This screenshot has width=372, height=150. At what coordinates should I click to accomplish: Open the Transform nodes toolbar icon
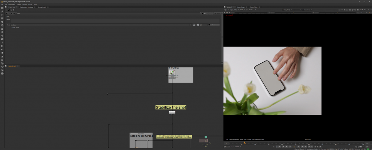(2, 36)
